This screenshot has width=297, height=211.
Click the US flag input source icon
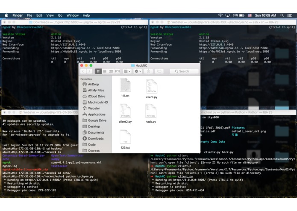point(250,15)
